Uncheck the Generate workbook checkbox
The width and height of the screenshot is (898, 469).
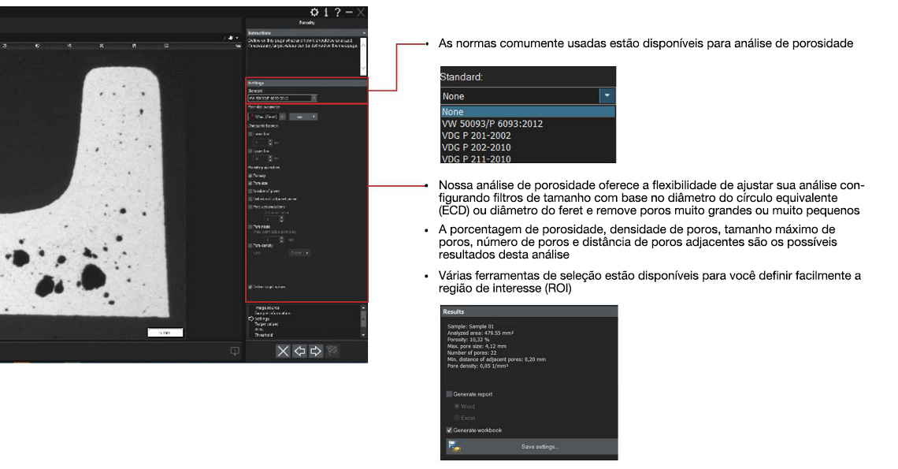point(450,430)
